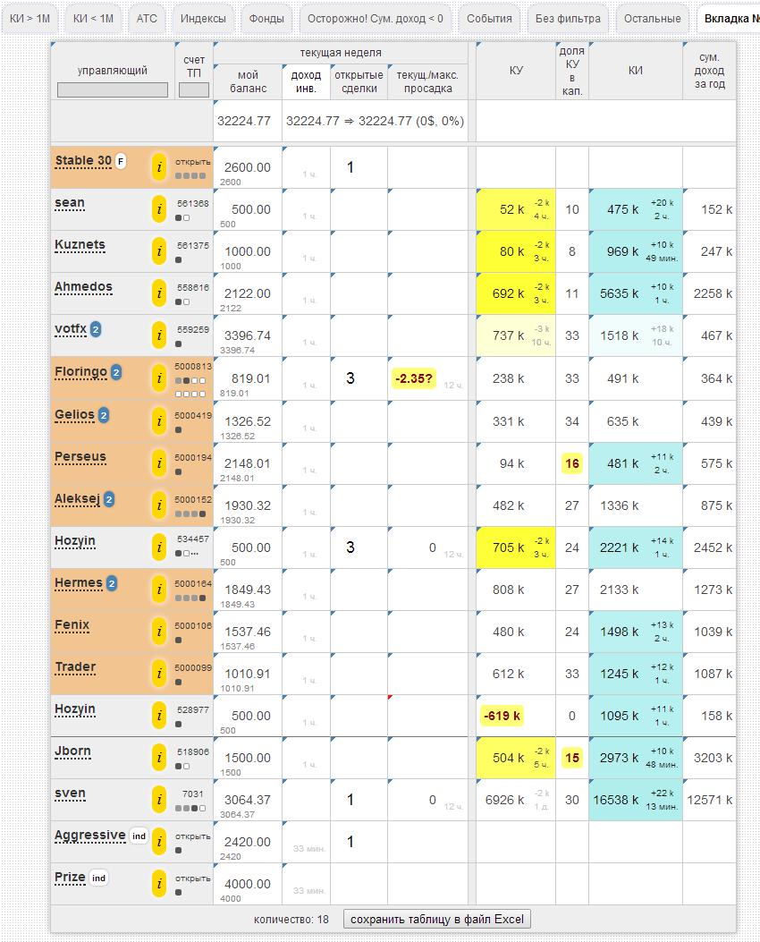Open info icon for Aleksej
This screenshot has height=942, width=760.
pyautogui.click(x=159, y=505)
